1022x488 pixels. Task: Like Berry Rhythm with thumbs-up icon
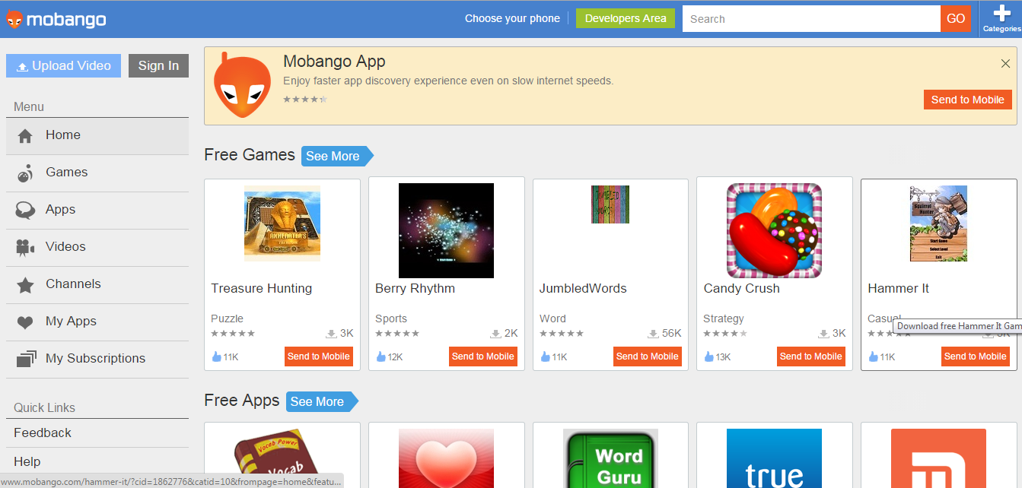coord(380,356)
